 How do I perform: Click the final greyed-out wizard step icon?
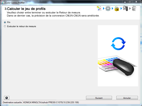(x=134, y=8)
